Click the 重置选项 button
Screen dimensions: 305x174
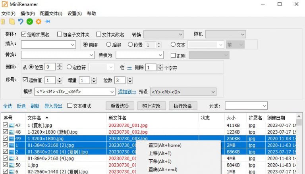click(x=120, y=106)
